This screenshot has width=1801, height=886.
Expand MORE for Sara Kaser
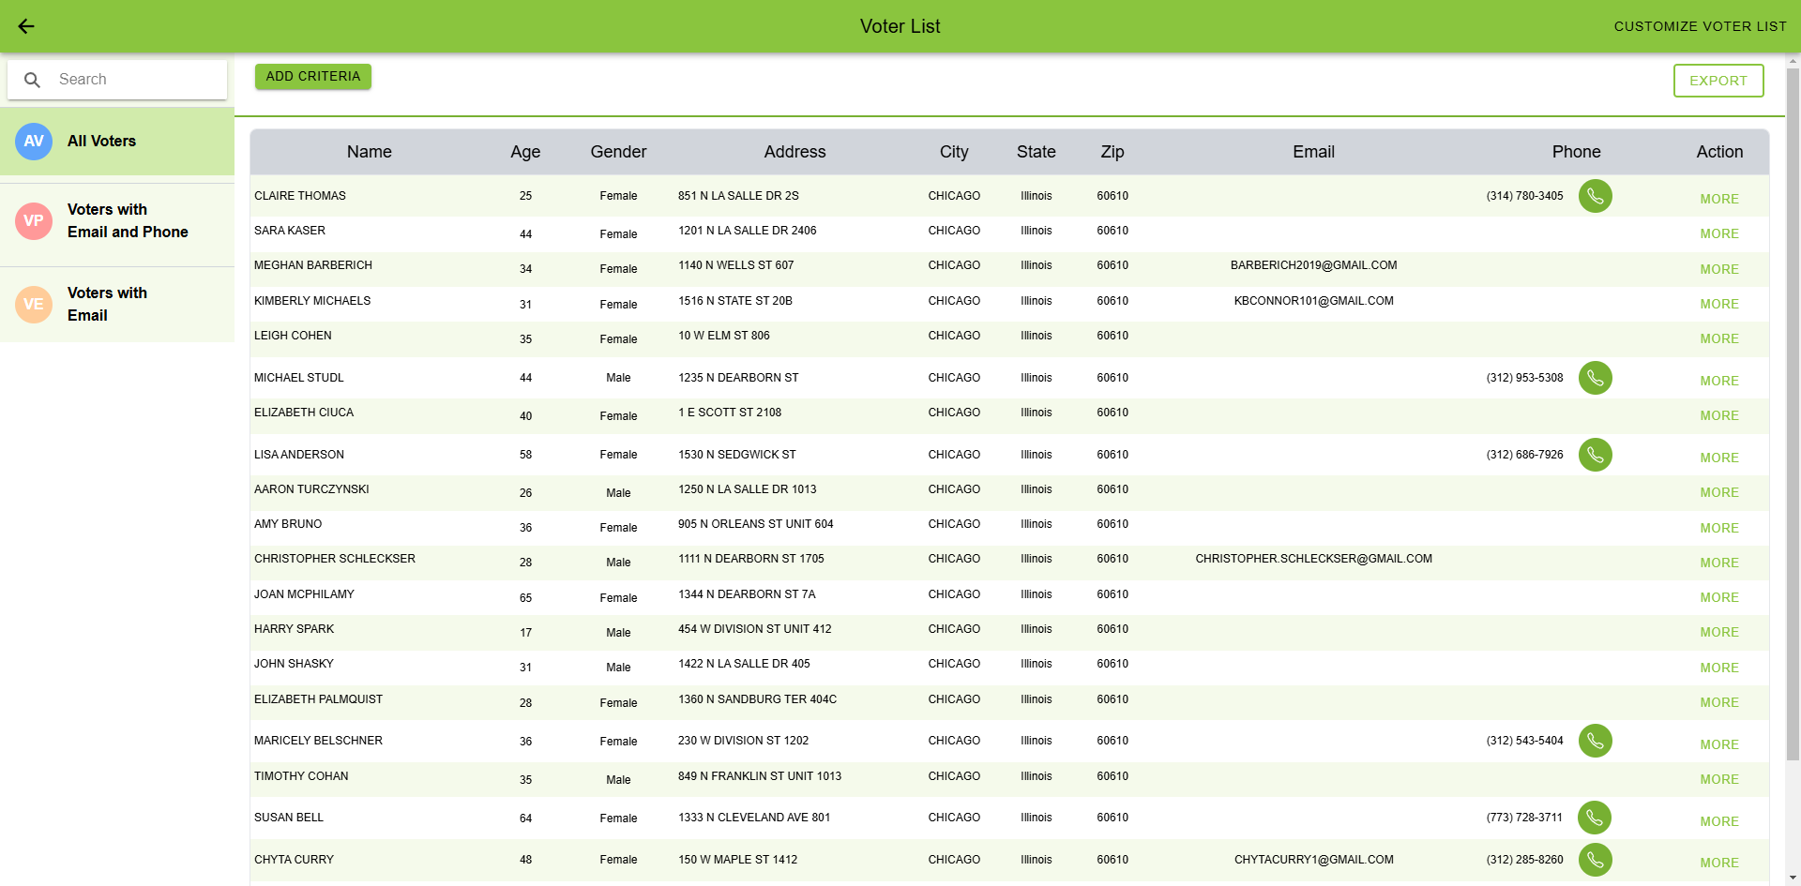[x=1718, y=233]
